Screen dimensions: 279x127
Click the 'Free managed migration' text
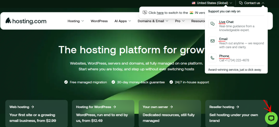pos(88,82)
